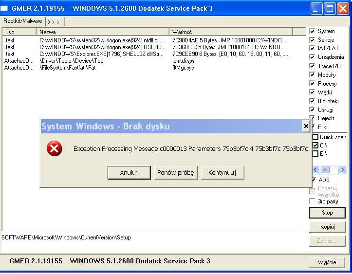This screenshot has width=352, height=274.
Task: Sort by the Nazwa column header
Action: click(x=103, y=32)
